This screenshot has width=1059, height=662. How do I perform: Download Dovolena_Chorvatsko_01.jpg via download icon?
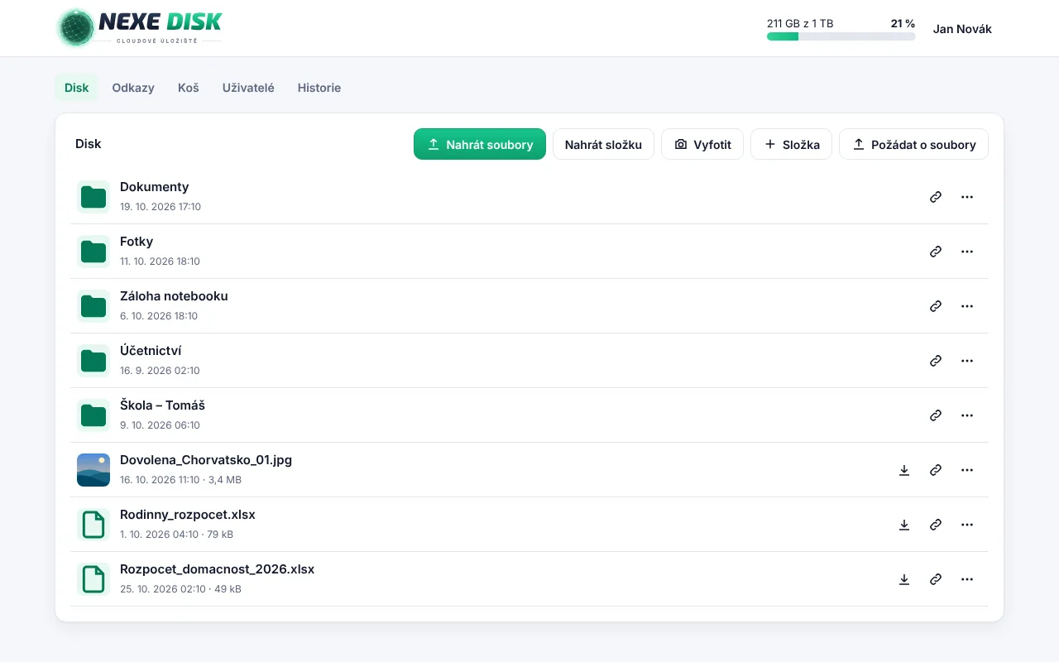(904, 470)
